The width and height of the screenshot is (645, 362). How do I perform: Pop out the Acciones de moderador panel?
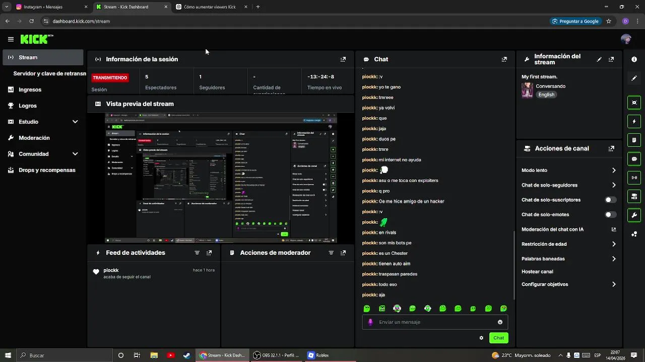tap(343, 253)
